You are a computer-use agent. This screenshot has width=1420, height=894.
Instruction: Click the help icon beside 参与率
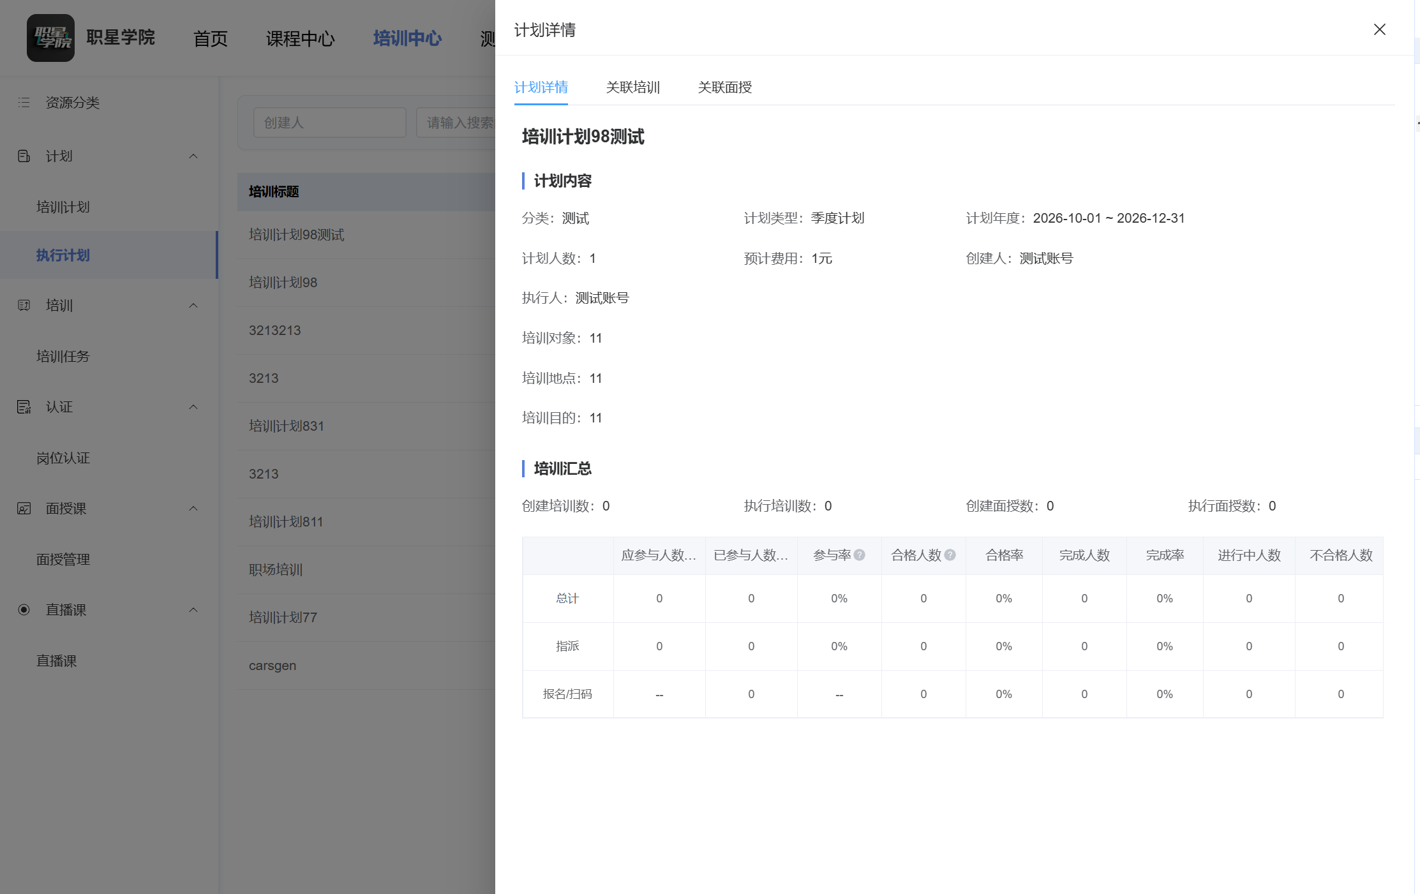click(x=860, y=555)
